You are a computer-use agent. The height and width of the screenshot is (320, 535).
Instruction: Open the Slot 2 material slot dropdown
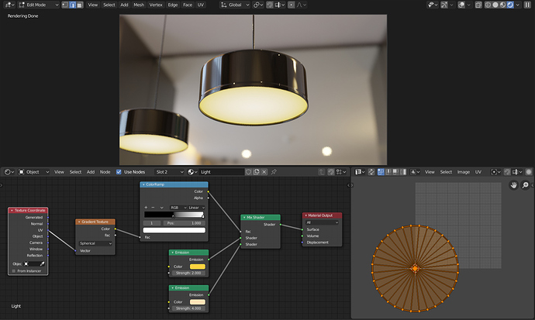coord(170,172)
